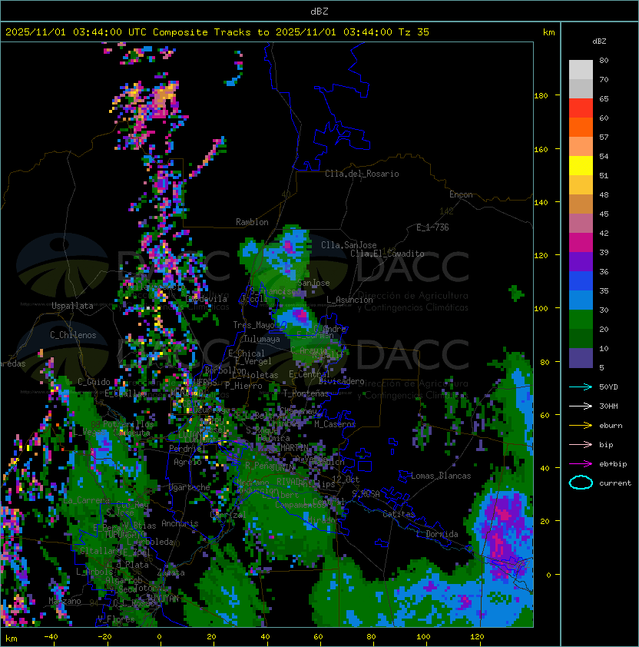The image size is (639, 647).
Task: Click the -40 km mark on horizontal axis
Action: click(x=51, y=637)
